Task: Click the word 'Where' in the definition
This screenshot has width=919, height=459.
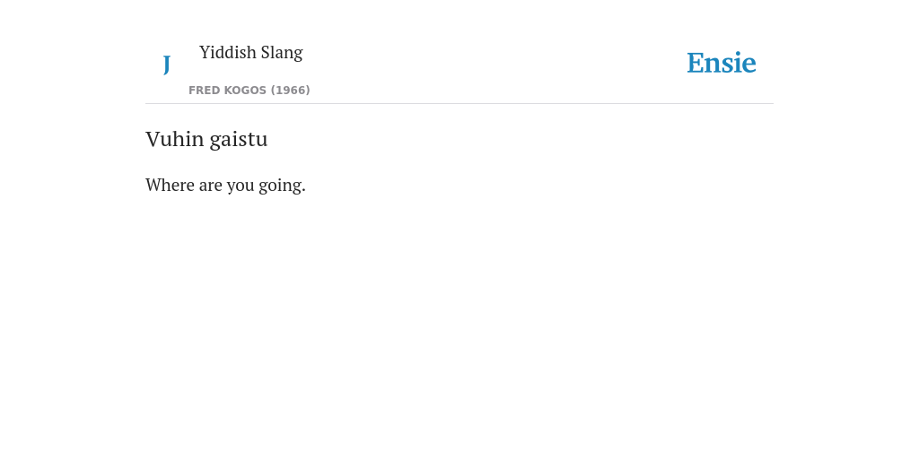Action: tap(170, 185)
